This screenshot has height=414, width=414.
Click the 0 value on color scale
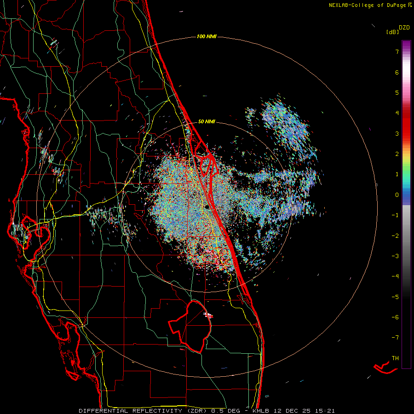pos(397,195)
